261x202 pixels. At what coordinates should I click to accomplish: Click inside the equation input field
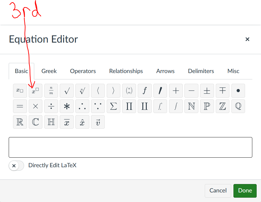(x=130, y=147)
